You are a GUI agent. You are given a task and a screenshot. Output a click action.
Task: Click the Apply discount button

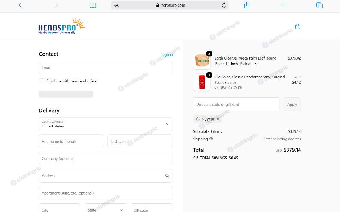(292, 105)
